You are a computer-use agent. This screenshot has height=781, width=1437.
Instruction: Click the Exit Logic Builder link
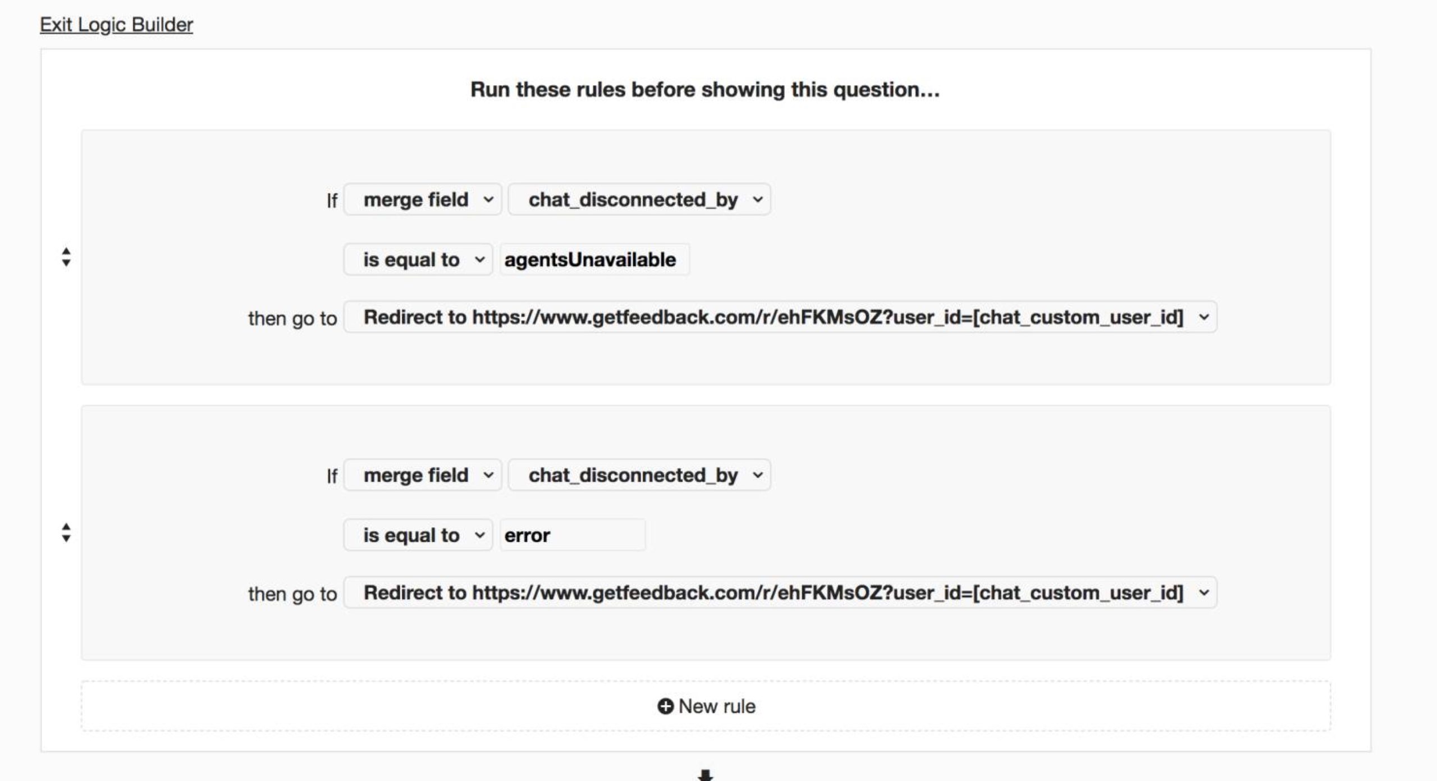(116, 25)
